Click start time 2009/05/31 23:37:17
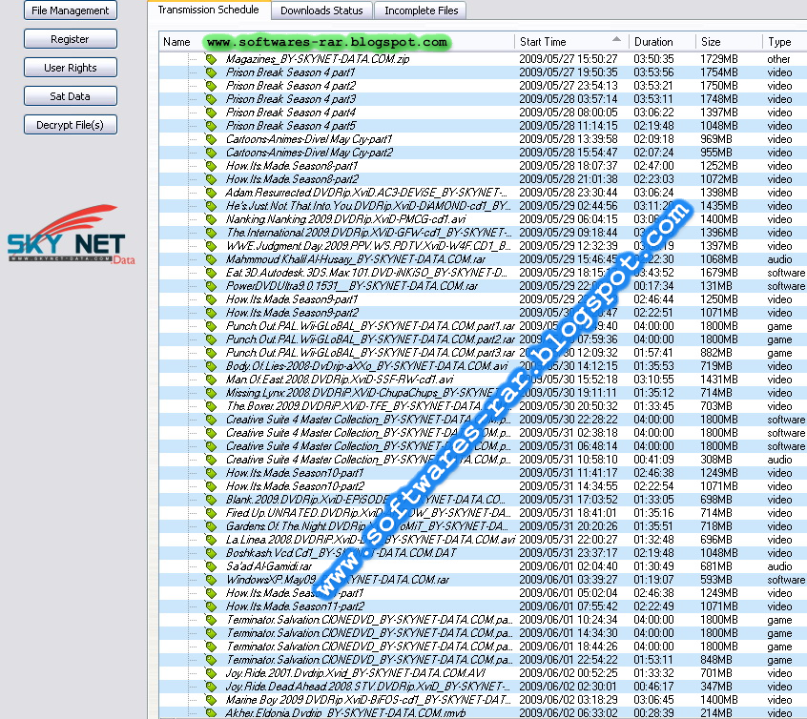This screenshot has width=807, height=719. click(x=569, y=553)
